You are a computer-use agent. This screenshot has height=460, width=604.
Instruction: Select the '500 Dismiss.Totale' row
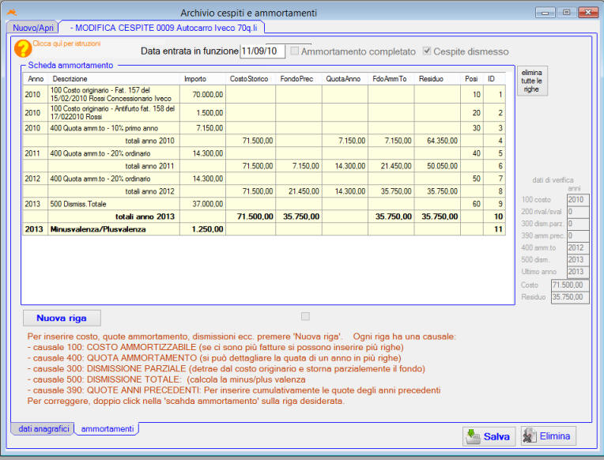[x=264, y=204]
